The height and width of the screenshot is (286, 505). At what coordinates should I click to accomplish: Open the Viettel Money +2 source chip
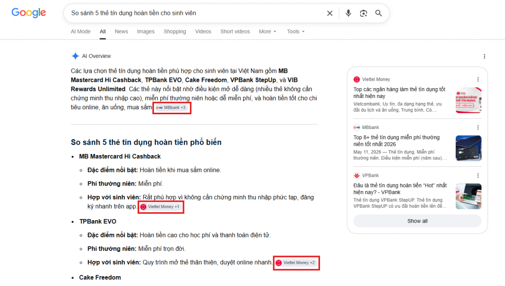pyautogui.click(x=296, y=263)
